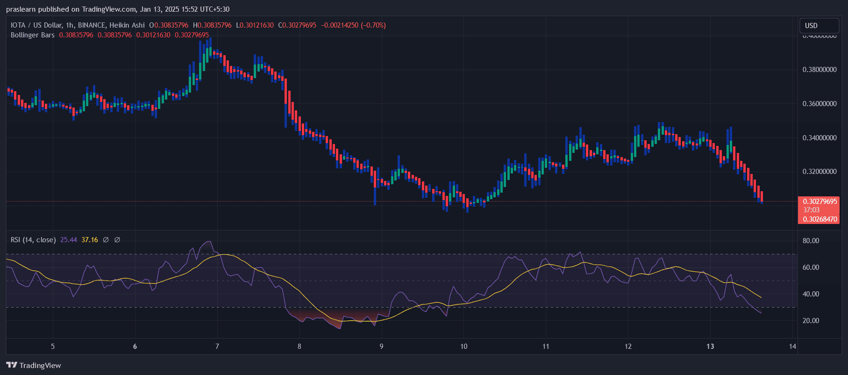
Task: Click second null symbol beside RSI values
Action: (x=117, y=240)
